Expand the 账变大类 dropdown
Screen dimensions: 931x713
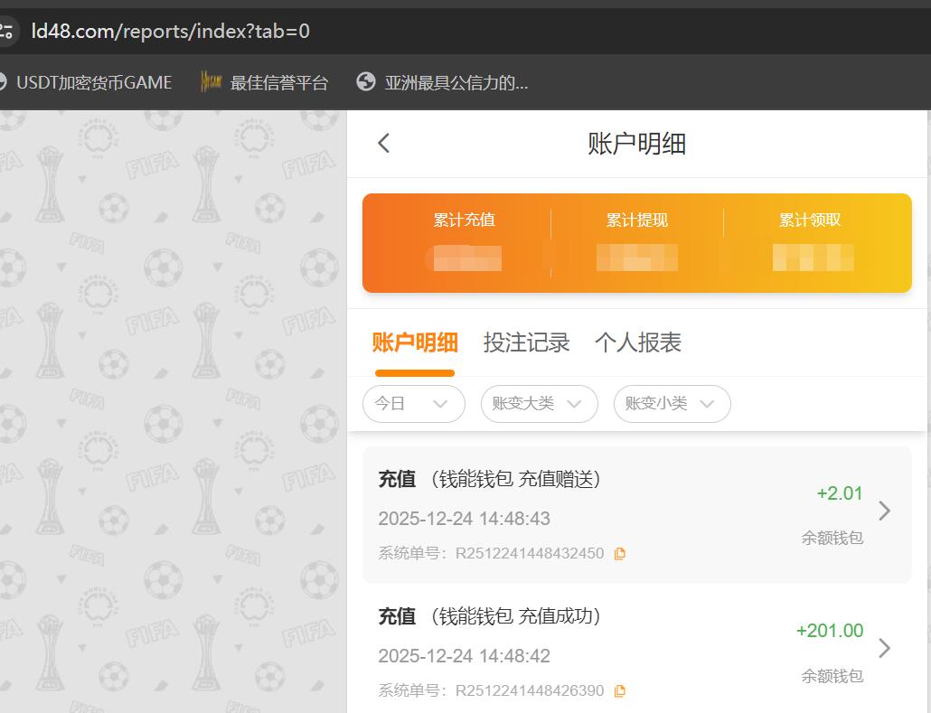pyautogui.click(x=539, y=404)
